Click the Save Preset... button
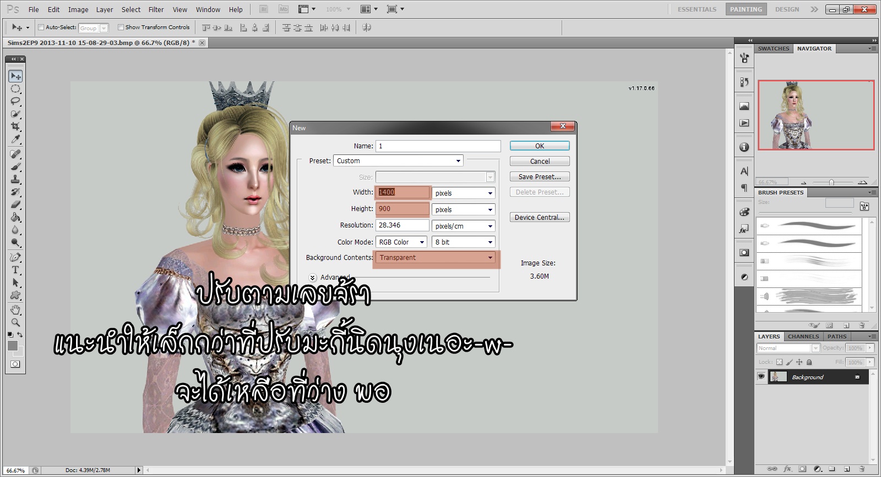Image resolution: width=881 pixels, height=477 pixels. 540,176
